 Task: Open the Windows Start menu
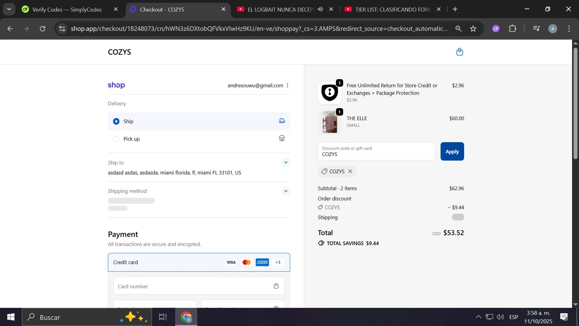pyautogui.click(x=11, y=317)
